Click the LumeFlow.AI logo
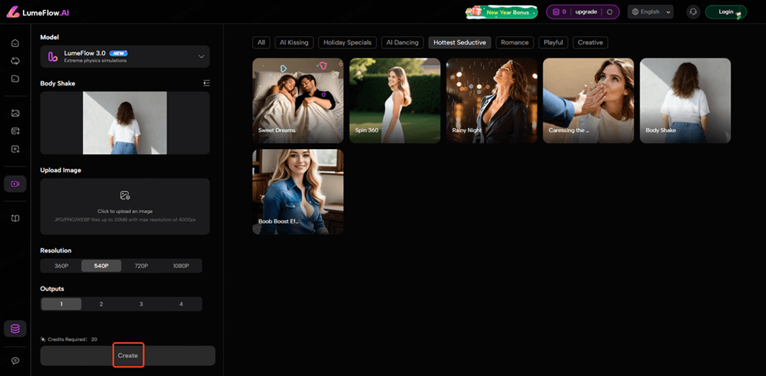 tap(38, 13)
